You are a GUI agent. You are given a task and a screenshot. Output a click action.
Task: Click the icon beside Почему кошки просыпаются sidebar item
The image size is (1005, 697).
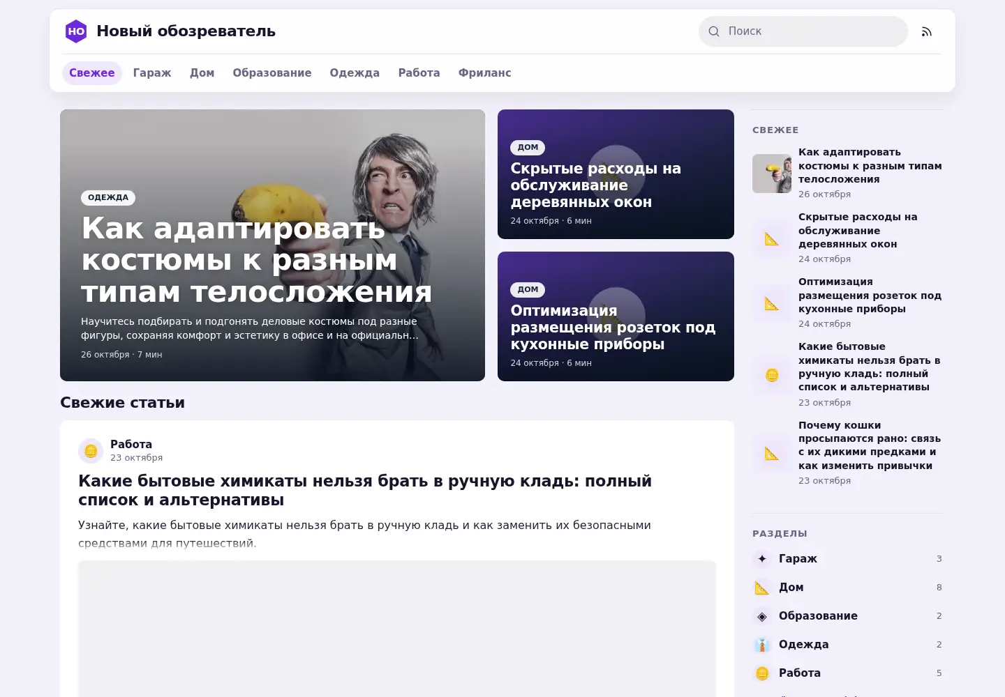(772, 453)
